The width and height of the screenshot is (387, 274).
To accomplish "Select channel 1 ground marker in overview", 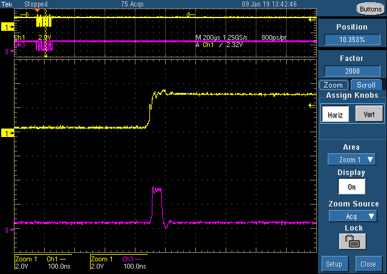I will tap(7, 27).
